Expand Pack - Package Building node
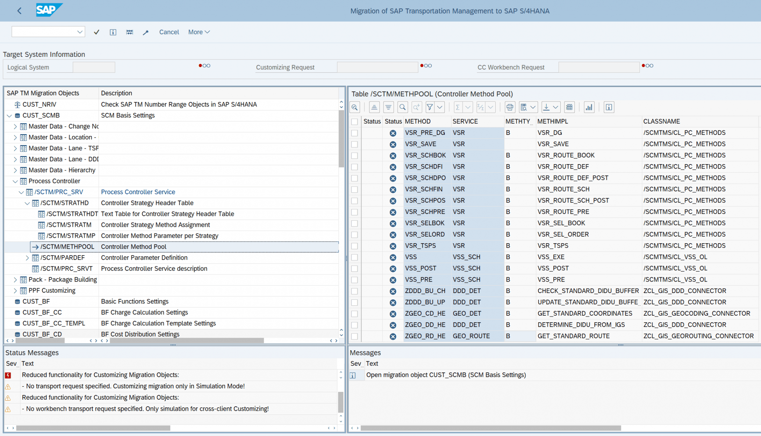 click(x=15, y=280)
